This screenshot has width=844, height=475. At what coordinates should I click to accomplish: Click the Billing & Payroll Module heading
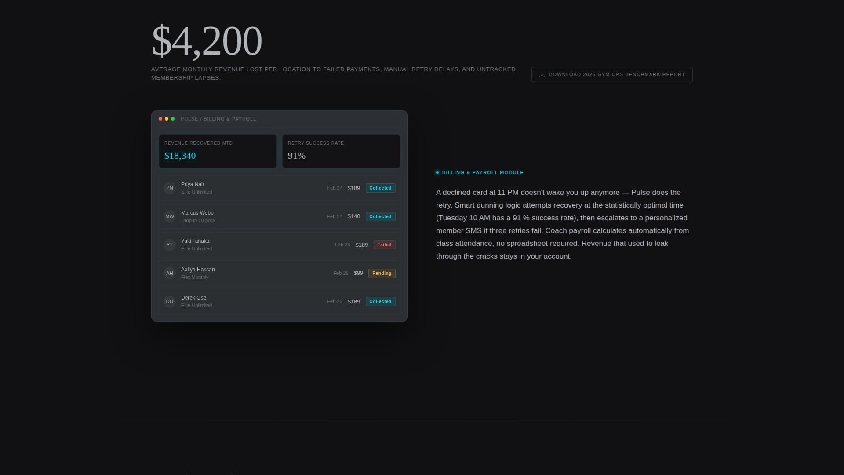pos(483,172)
